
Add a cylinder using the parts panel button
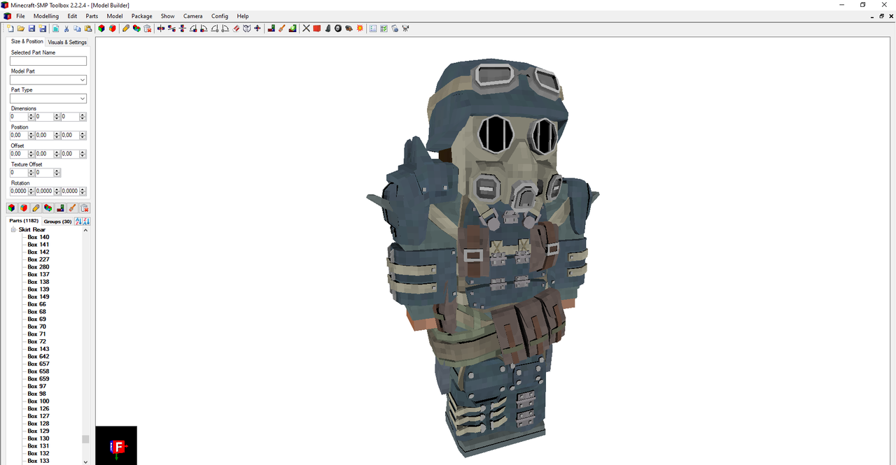pyautogui.click(x=24, y=208)
